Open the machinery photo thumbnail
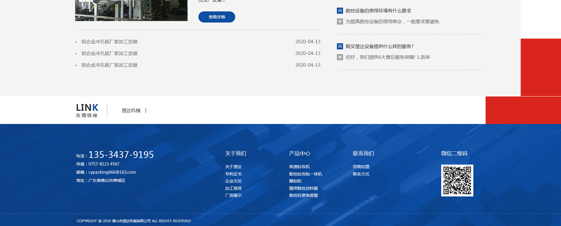Screen dimensions: 561x226 131,10
